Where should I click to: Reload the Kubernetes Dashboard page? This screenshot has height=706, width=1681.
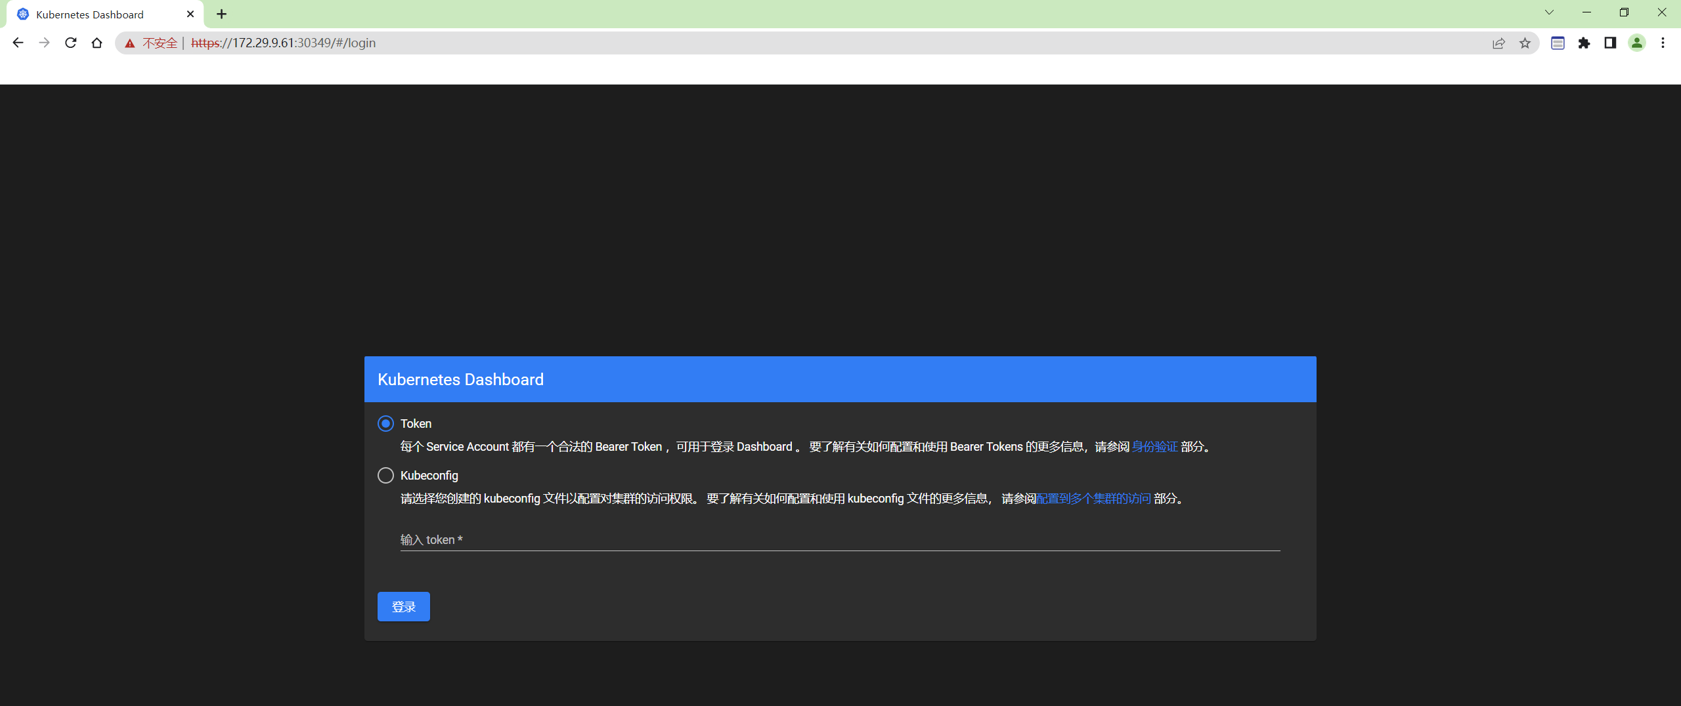[70, 43]
